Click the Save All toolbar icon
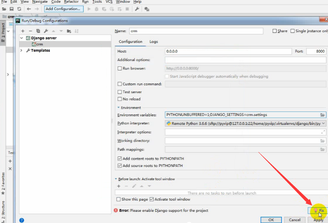The height and width of the screenshot is (223, 328). click(x=12, y=9)
